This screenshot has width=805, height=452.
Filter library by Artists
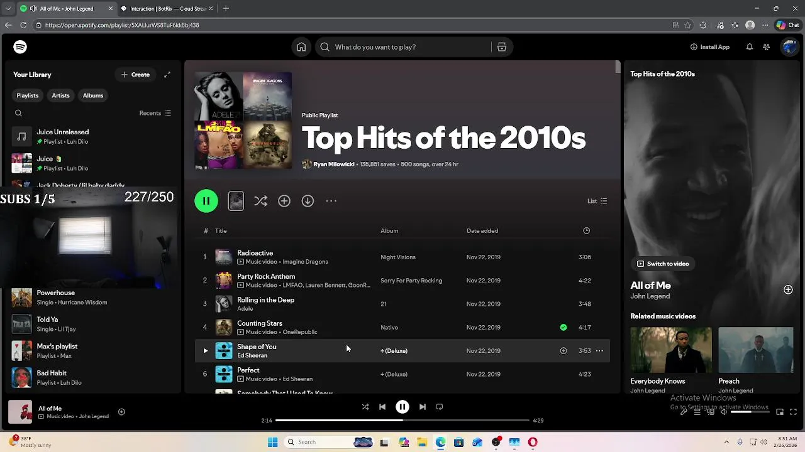[x=61, y=95]
